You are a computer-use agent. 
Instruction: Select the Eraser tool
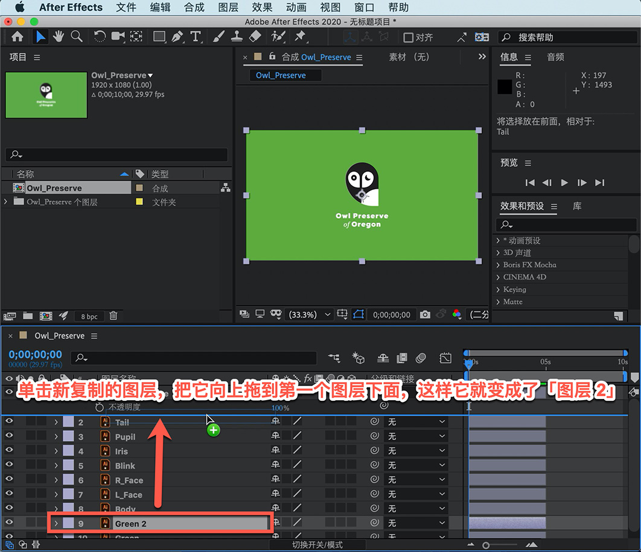point(255,37)
